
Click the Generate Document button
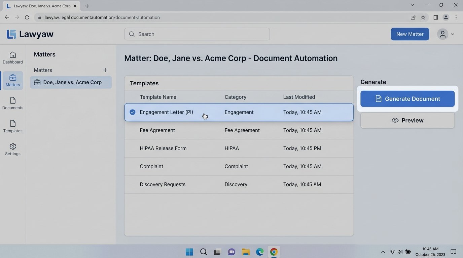click(x=407, y=98)
